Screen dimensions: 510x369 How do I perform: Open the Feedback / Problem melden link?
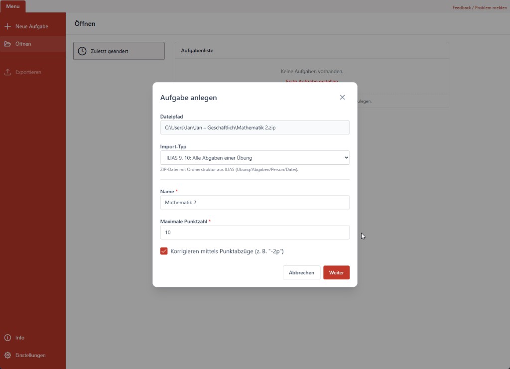tap(480, 7)
